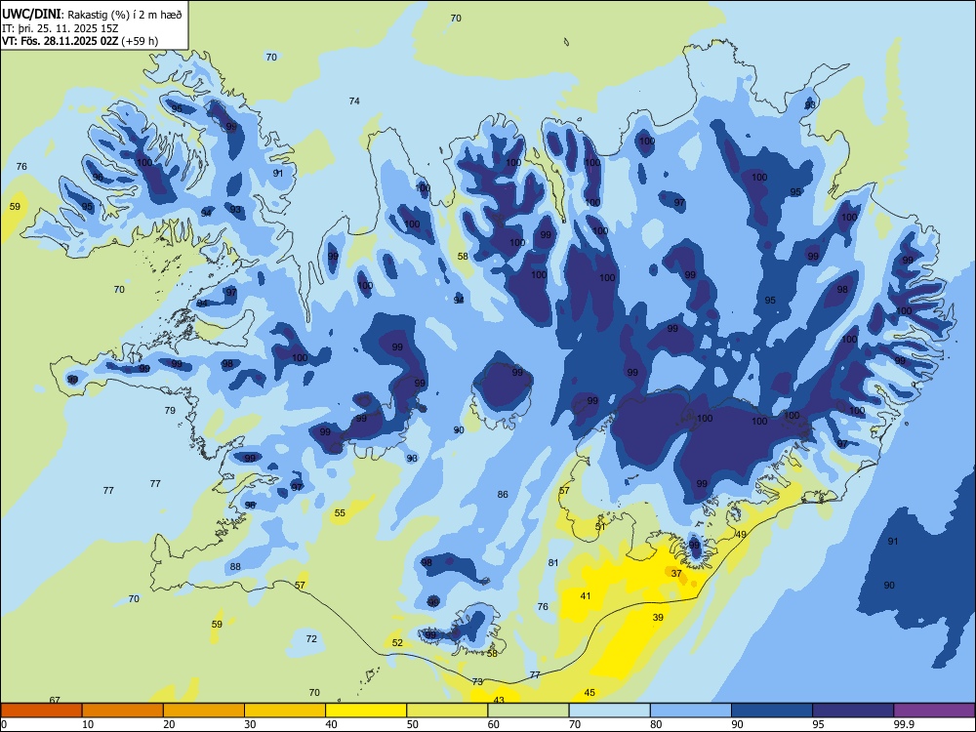Select the '10' label under the color scale
Image resolution: width=976 pixels, height=732 pixels.
[x=88, y=724]
